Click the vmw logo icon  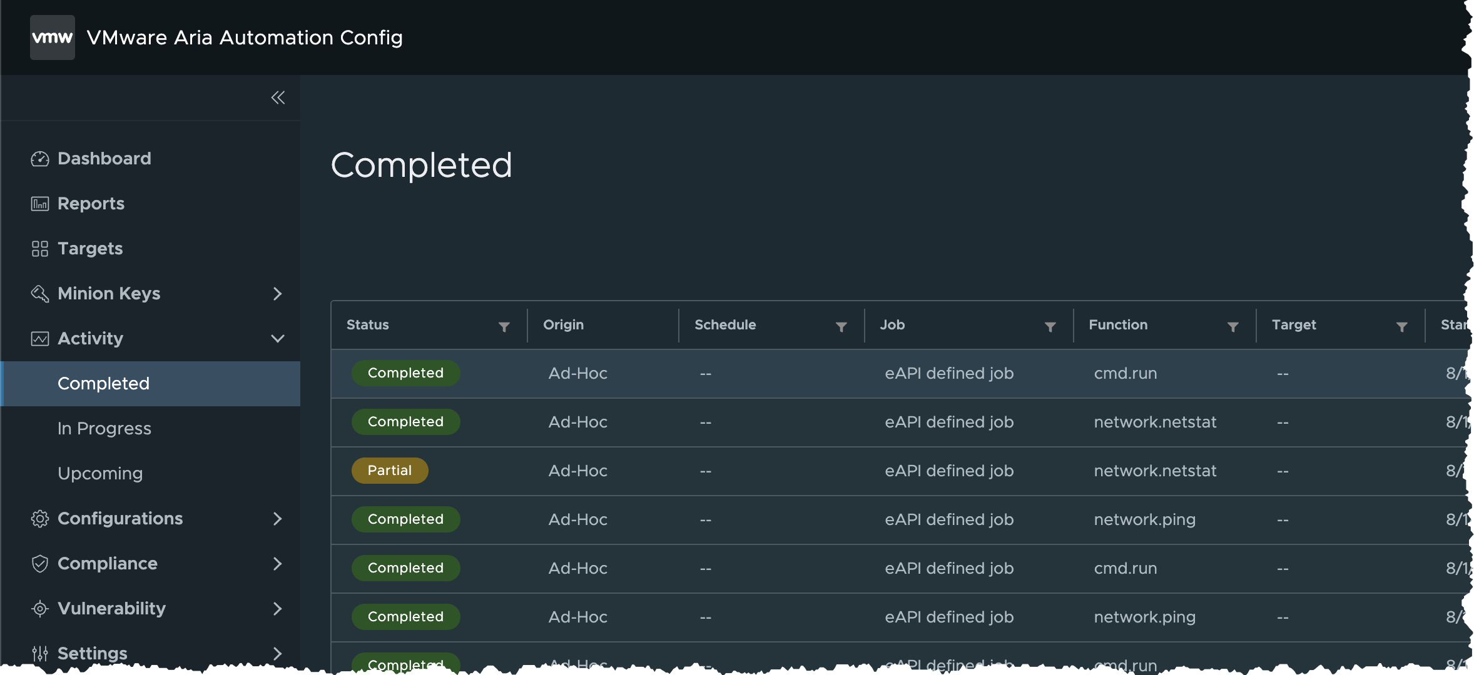coord(53,37)
